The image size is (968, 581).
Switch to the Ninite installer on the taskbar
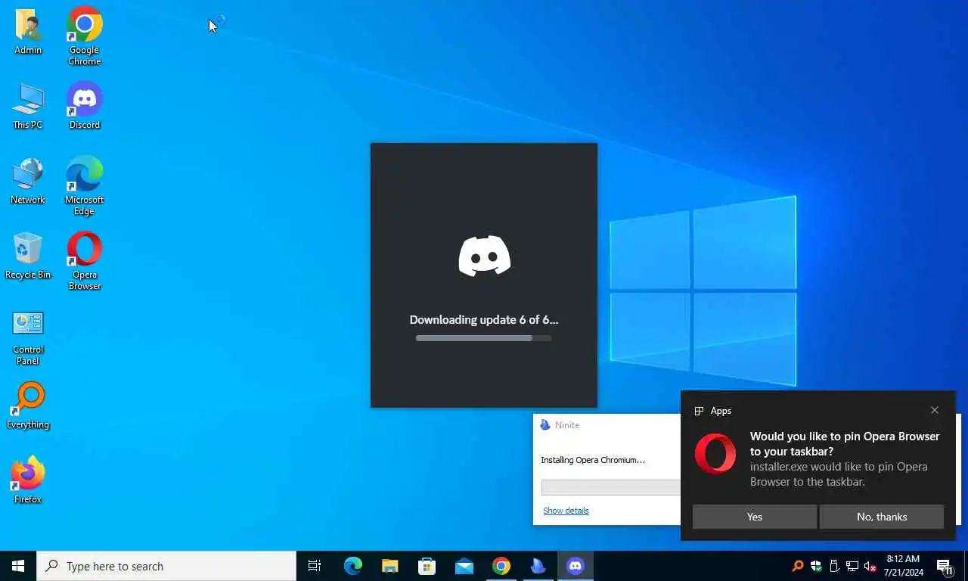coord(538,566)
